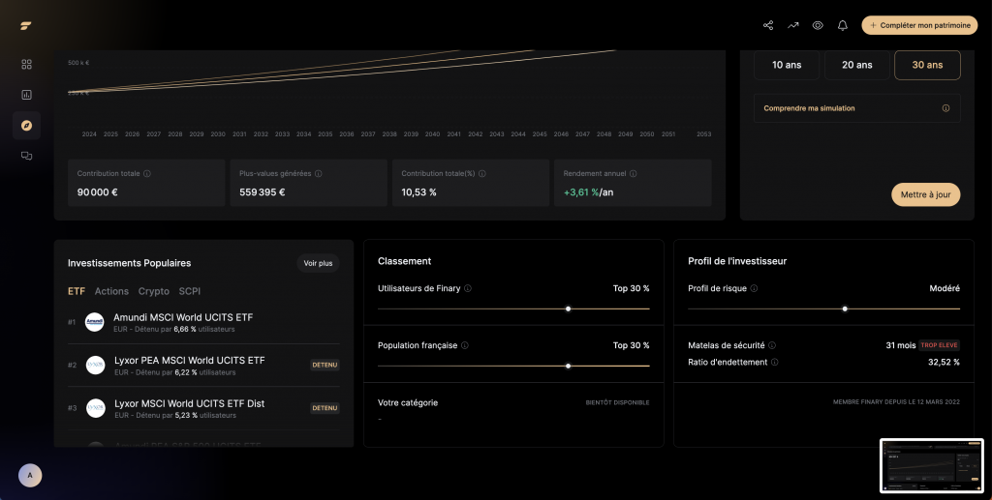Click the 559 395 € plus-values value
The width and height of the screenshot is (992, 500).
coord(262,191)
